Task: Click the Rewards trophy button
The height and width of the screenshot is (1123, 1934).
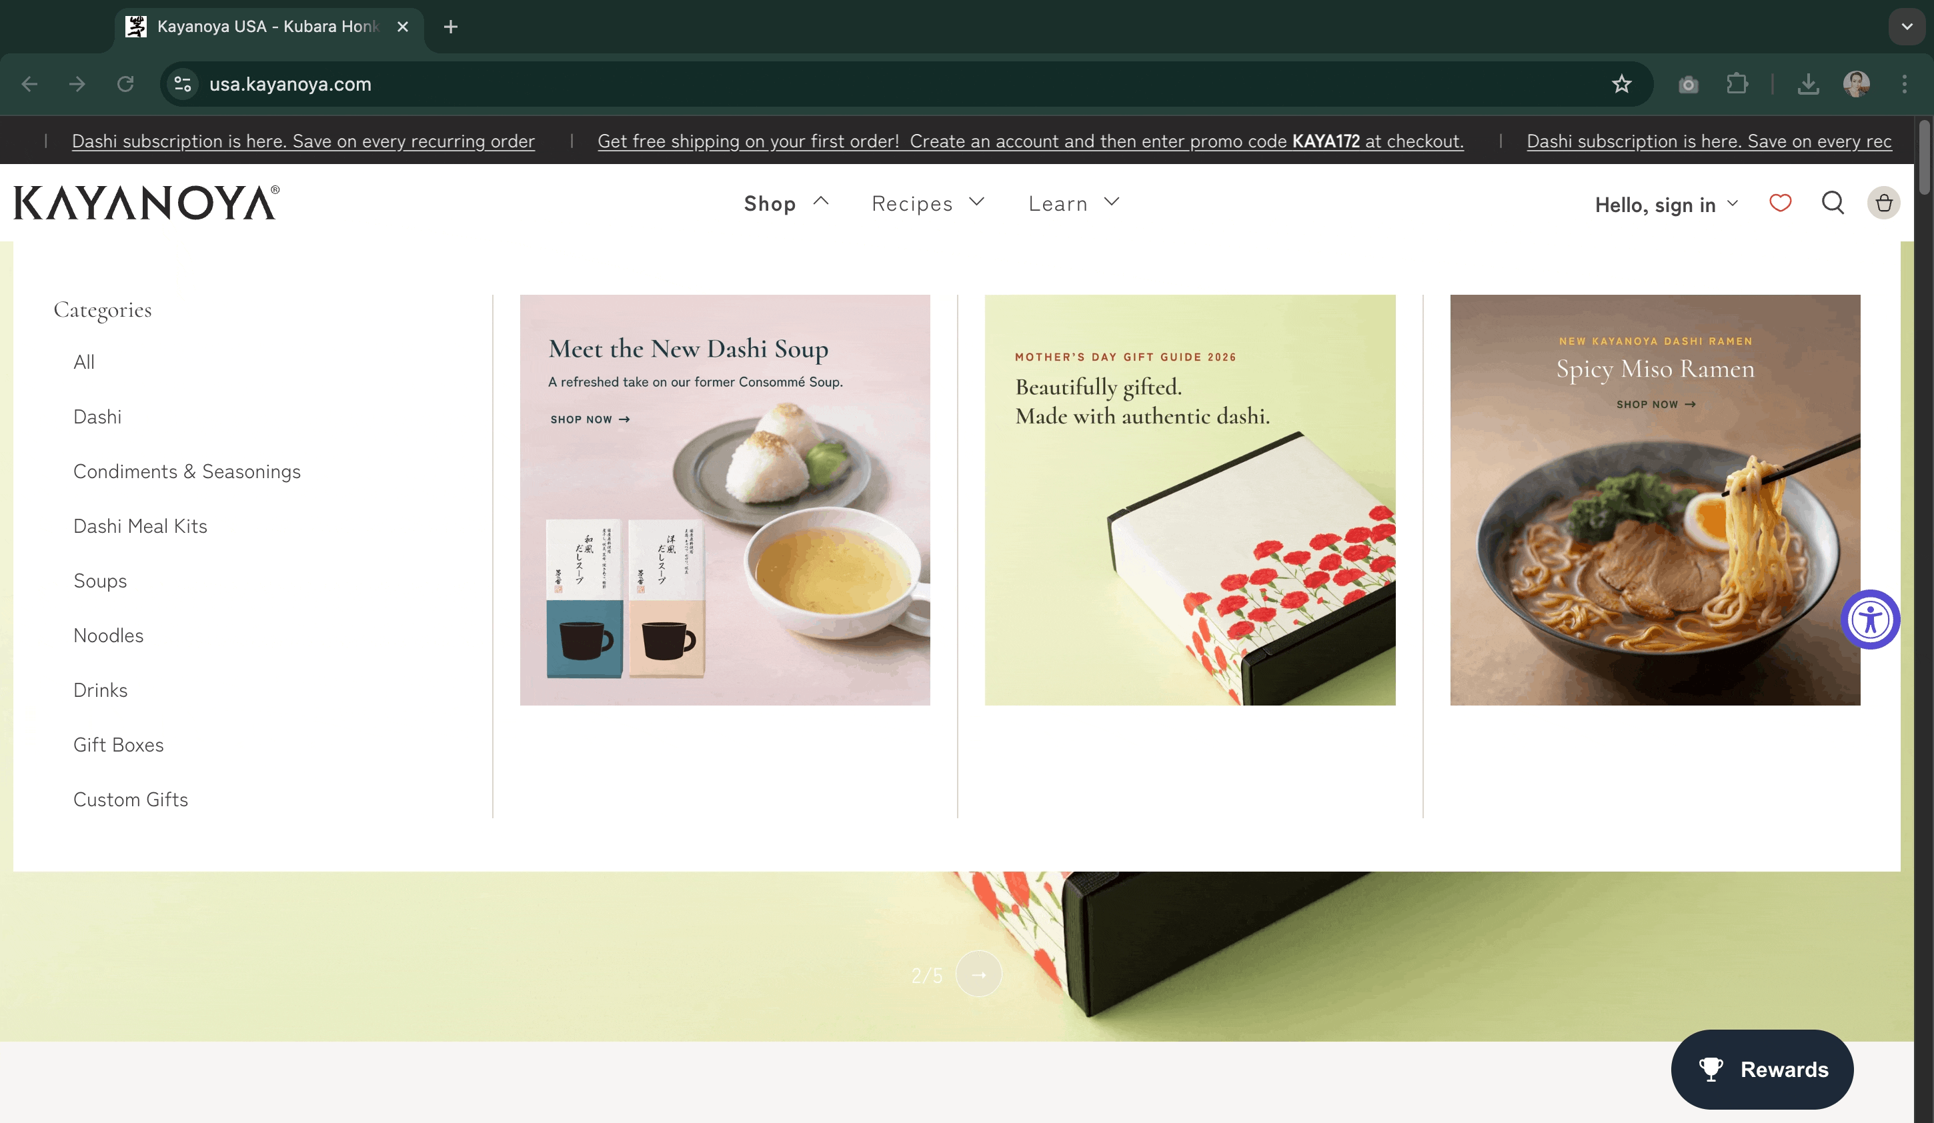Action: click(1762, 1069)
